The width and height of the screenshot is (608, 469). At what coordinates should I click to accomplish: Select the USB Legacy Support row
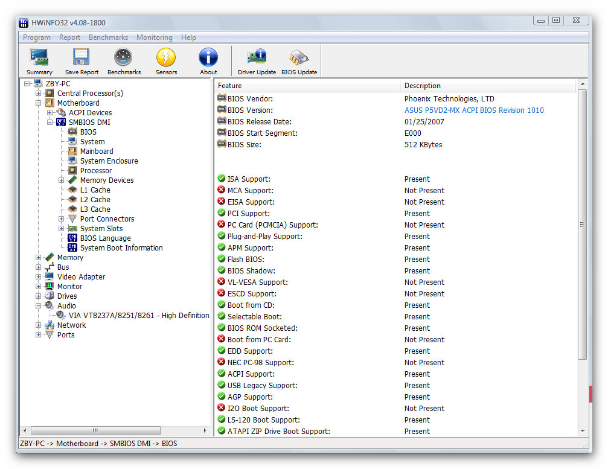point(395,385)
